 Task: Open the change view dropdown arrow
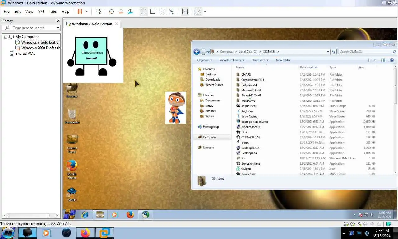click(375, 60)
